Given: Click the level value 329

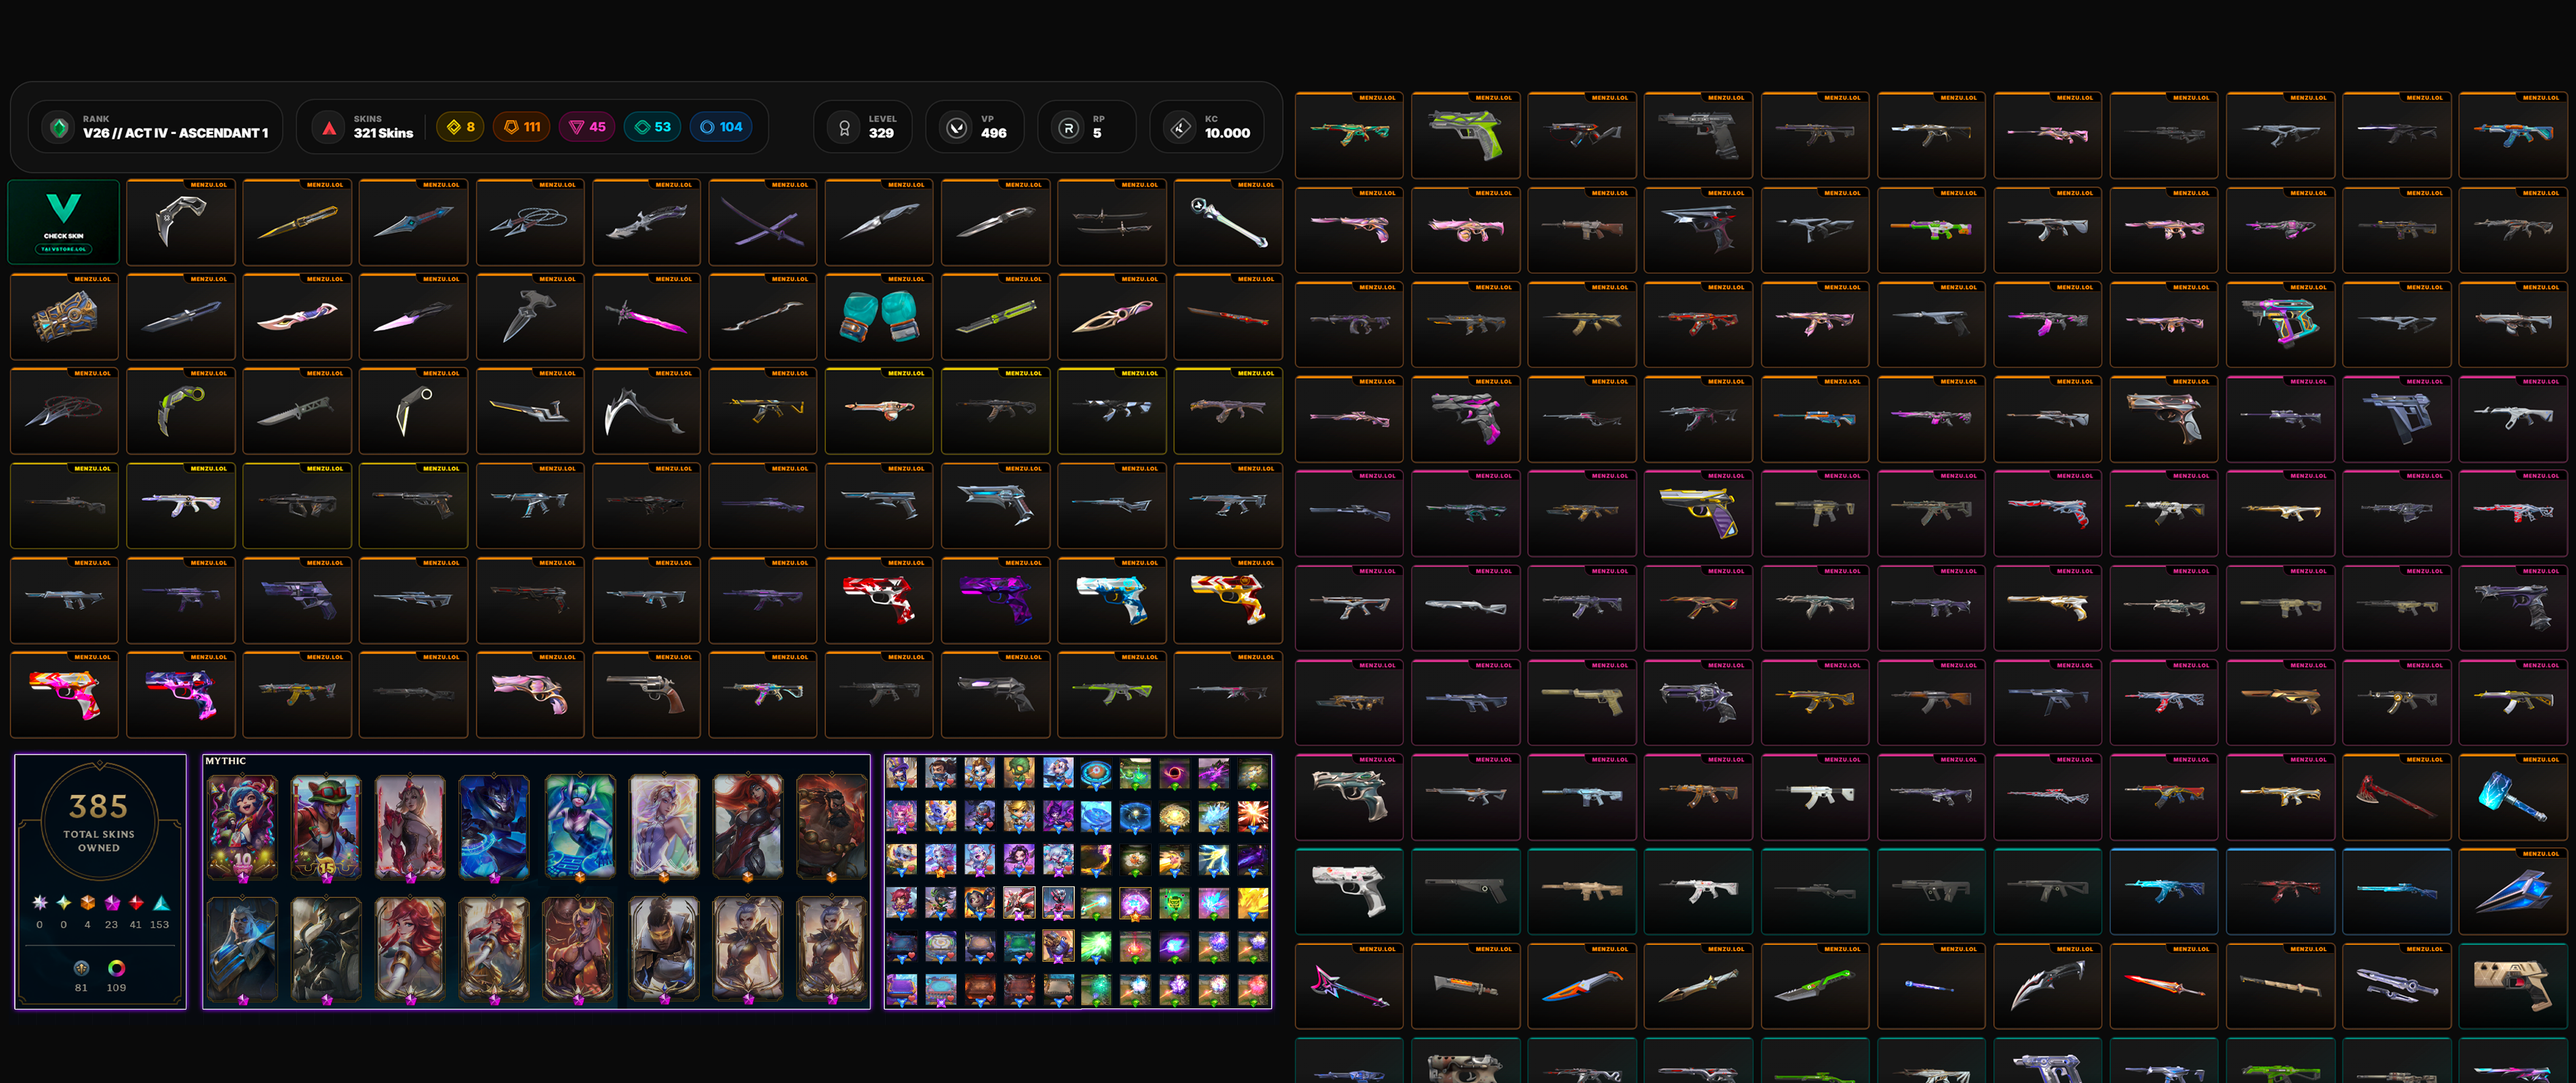Looking at the screenshot, I should point(881,133).
